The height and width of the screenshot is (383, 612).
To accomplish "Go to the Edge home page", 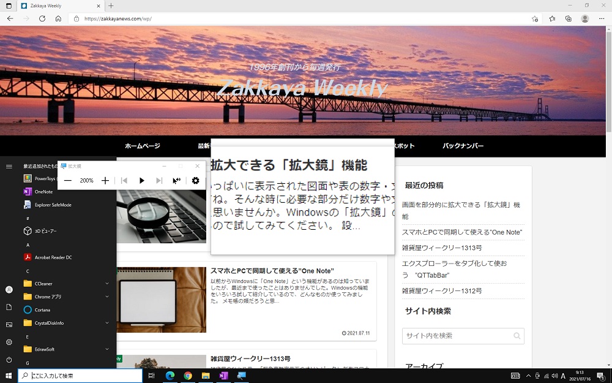I will point(58,18).
